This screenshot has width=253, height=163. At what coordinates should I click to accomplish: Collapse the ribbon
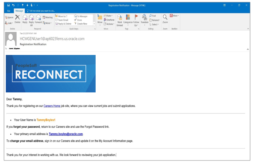coord(248,29)
